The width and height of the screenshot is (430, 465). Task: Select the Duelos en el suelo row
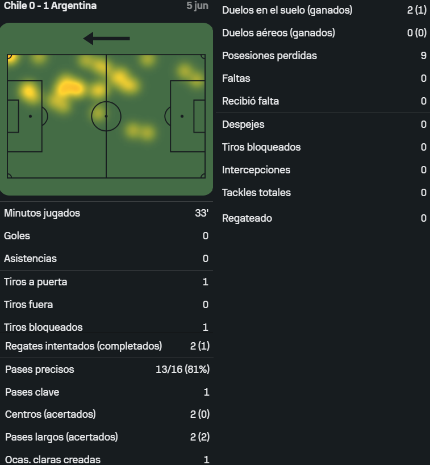pyautogui.click(x=324, y=10)
